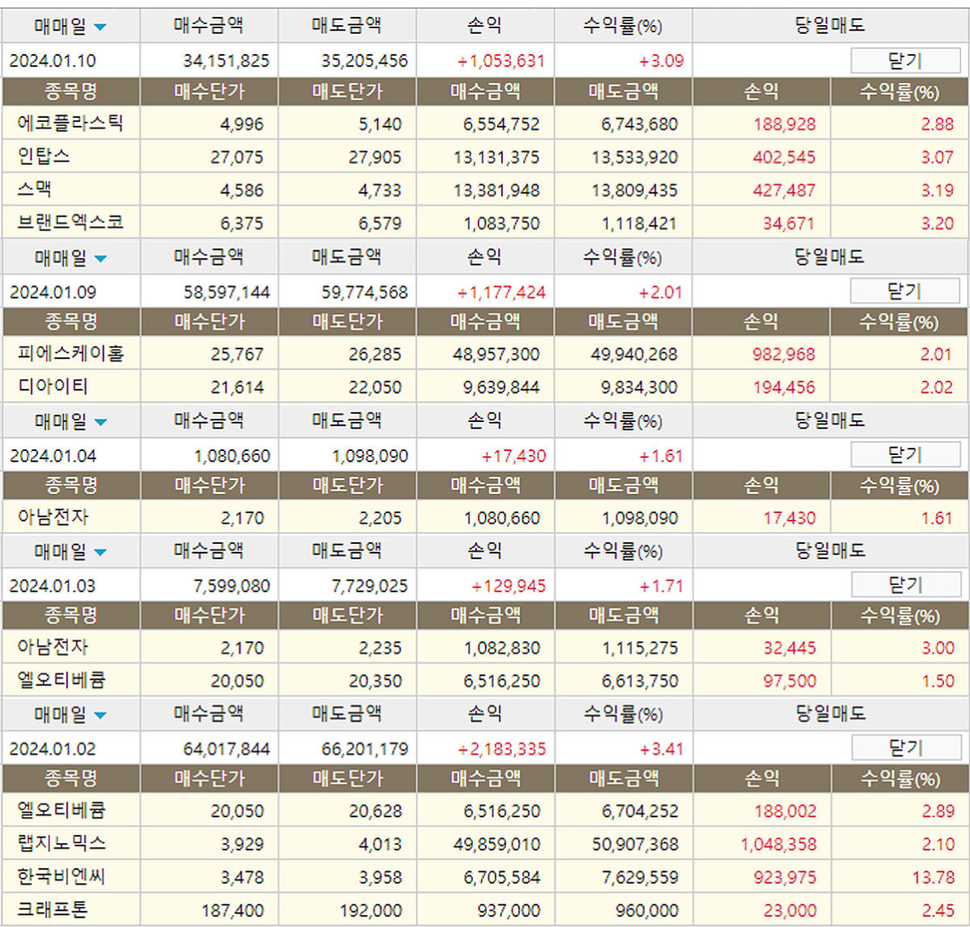Viewport: 970px width, 927px height.
Task: Hit the 닫기 button beside 2024.01.02
Action: point(905,748)
